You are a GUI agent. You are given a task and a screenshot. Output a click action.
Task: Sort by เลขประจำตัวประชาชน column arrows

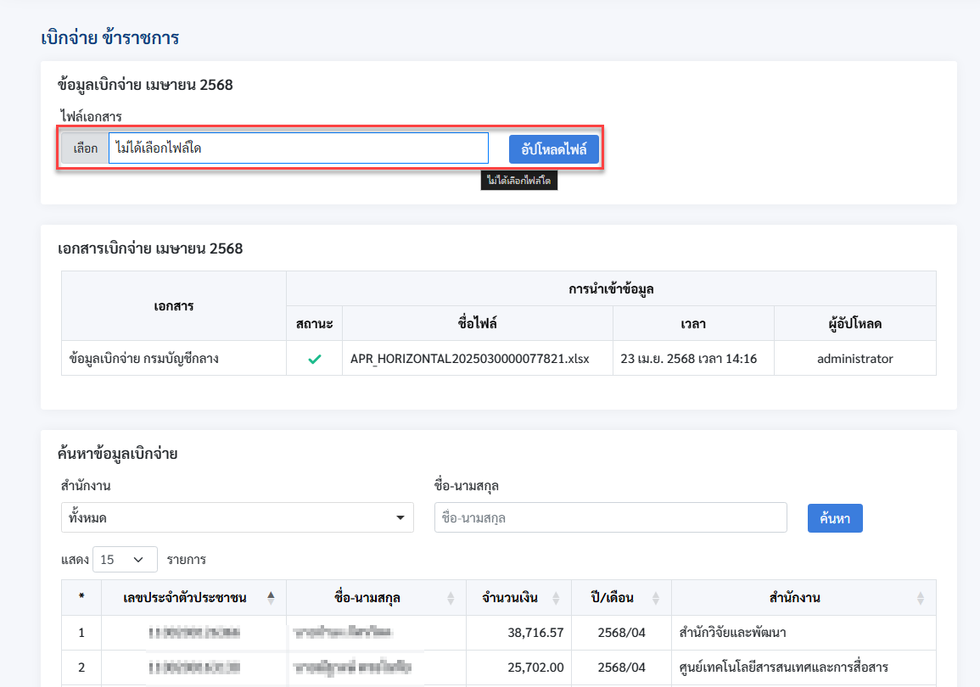[x=271, y=598]
